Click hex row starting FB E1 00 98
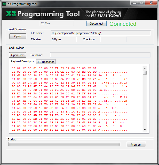The width and height of the screenshot is (159, 165). pyautogui.click(x=69, y=94)
